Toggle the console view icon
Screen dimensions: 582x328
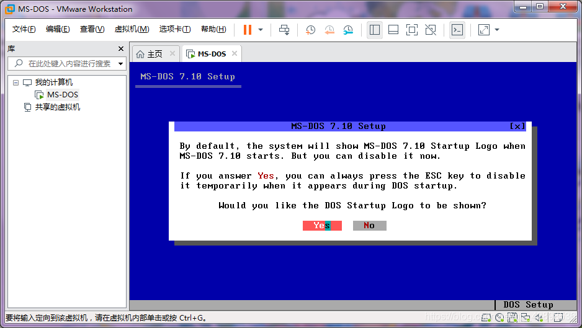click(x=457, y=30)
